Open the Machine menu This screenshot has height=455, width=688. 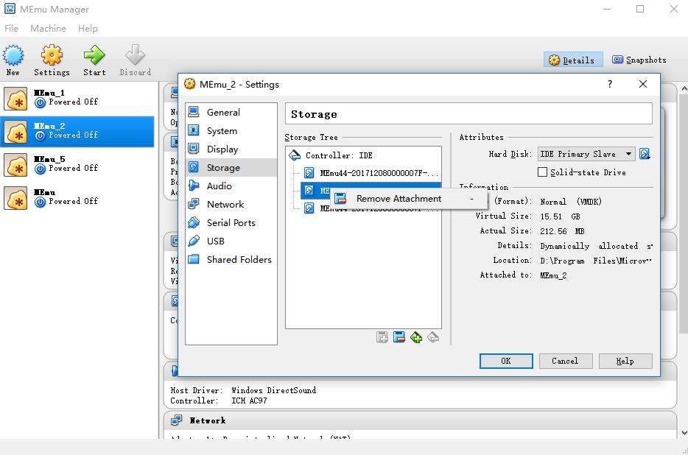tap(48, 28)
